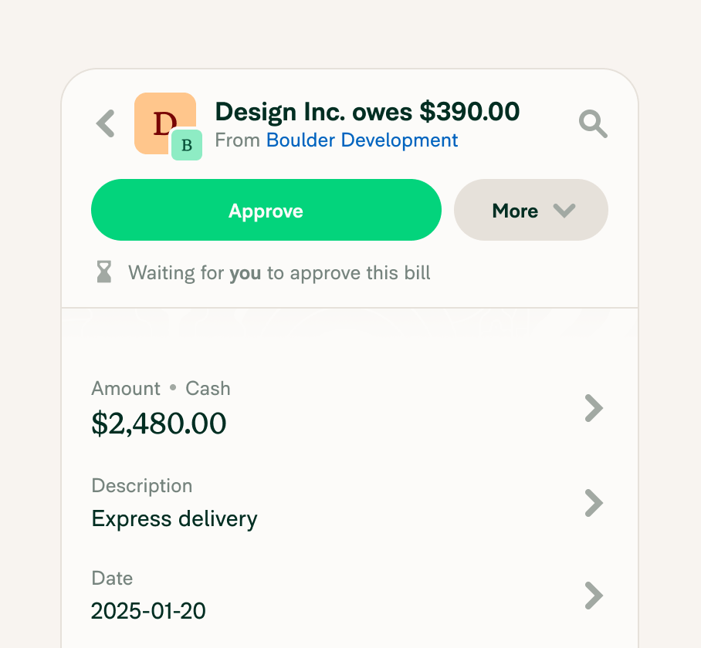Click the orange D avatar

(165, 123)
